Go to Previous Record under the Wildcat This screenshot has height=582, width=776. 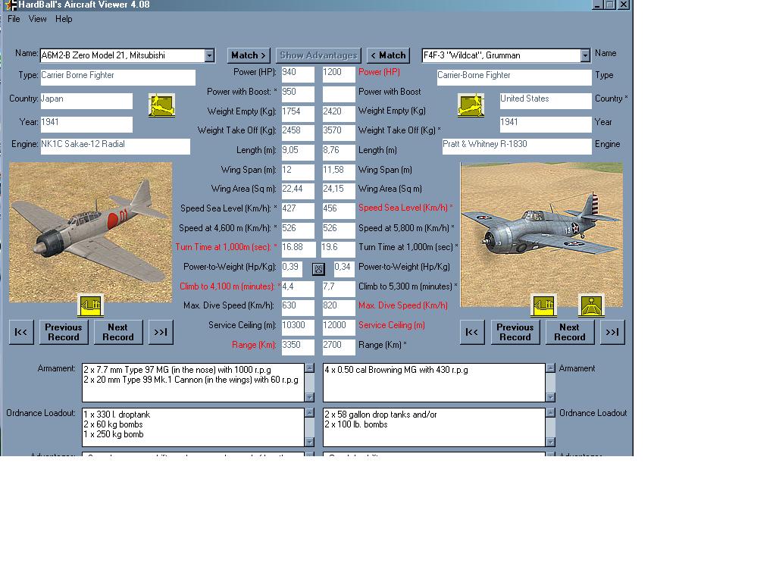click(515, 332)
